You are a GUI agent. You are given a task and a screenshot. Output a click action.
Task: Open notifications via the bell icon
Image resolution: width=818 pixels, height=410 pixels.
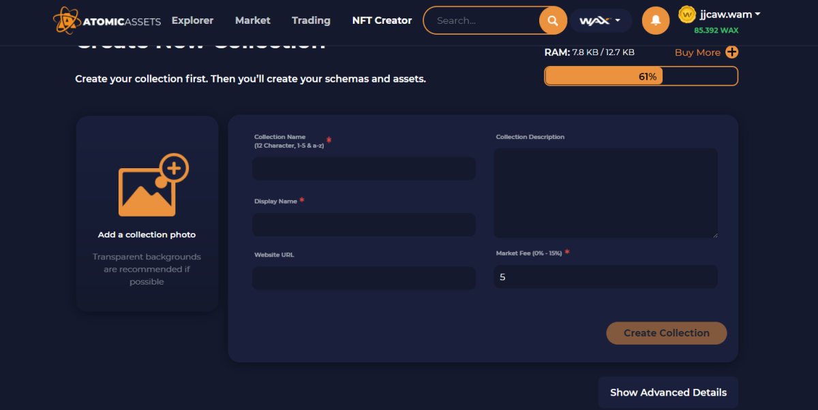(655, 20)
